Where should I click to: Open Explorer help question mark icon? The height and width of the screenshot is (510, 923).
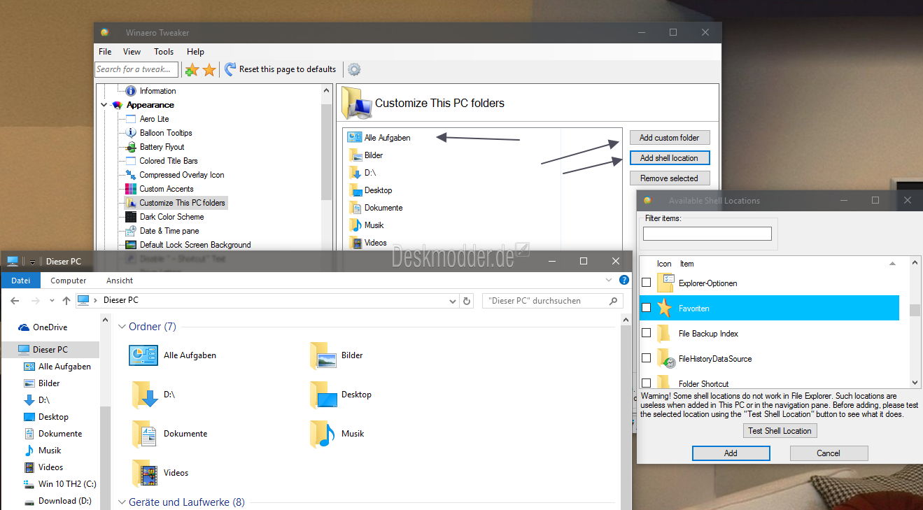624,280
